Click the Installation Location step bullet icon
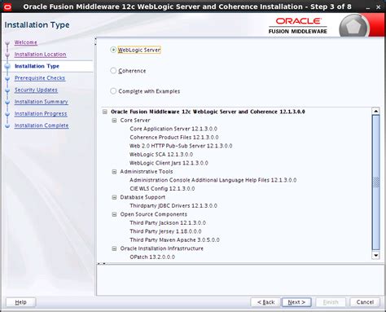Image resolution: width=386 pixels, height=312 pixels. click(x=7, y=55)
